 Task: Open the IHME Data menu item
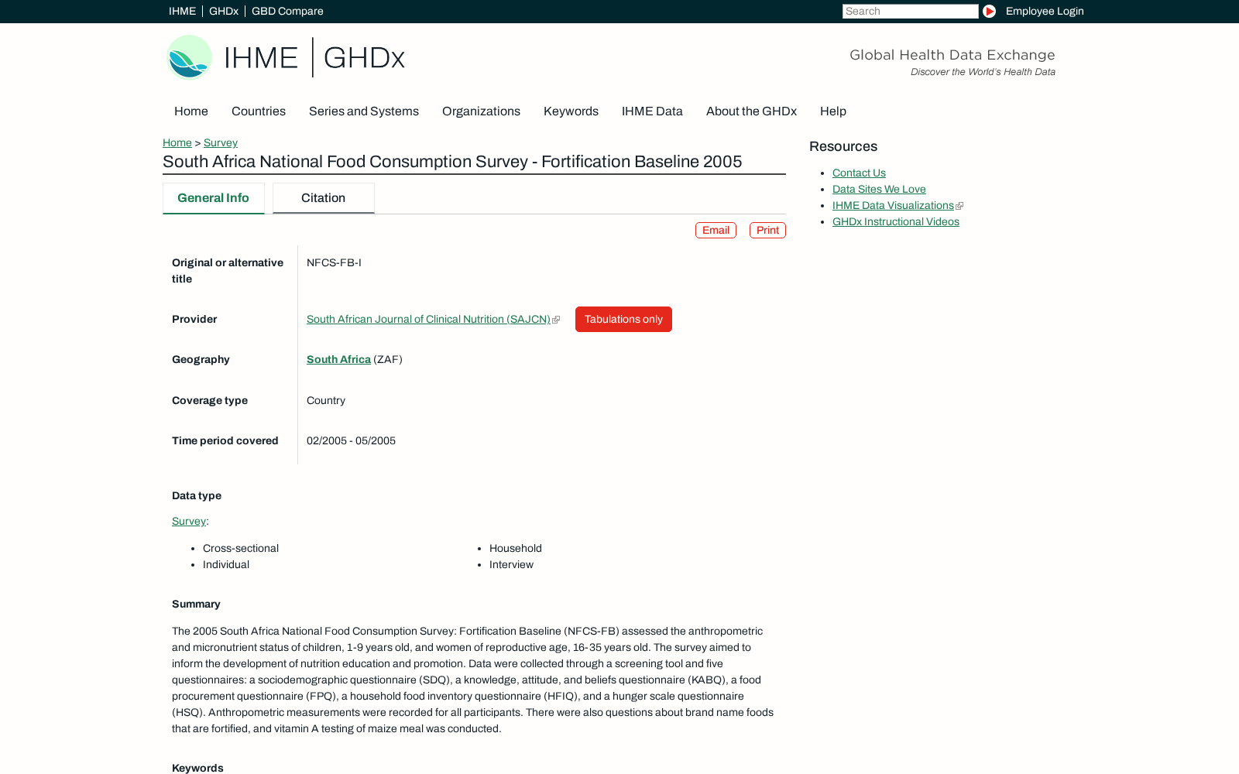click(x=652, y=111)
